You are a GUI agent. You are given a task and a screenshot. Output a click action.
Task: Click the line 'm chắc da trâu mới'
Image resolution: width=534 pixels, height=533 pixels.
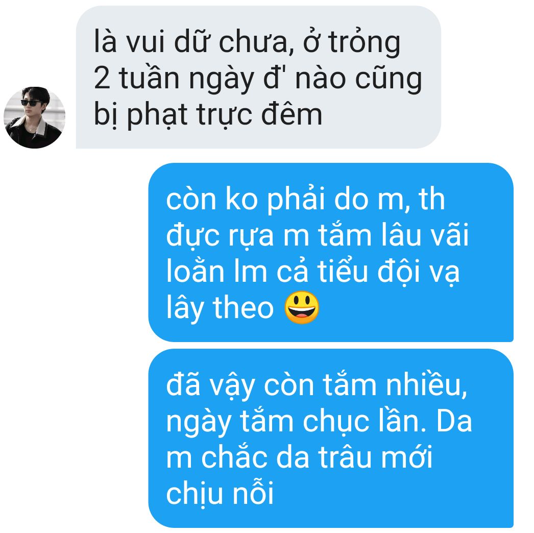(299, 457)
